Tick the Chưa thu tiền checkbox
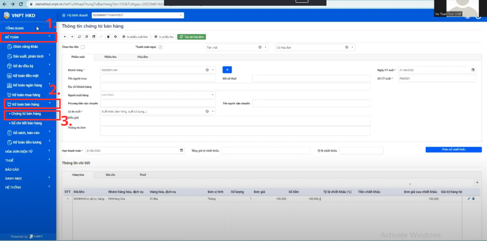This screenshot has width=487, height=241. (83, 47)
